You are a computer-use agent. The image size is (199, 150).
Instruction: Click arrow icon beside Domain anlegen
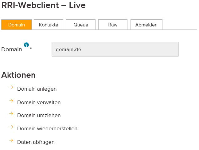11,87
